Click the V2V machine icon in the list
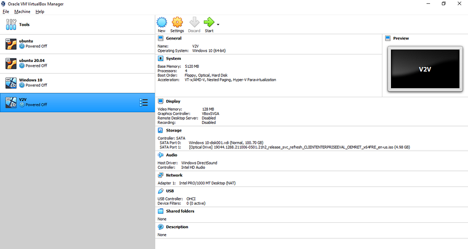 pos(11,103)
